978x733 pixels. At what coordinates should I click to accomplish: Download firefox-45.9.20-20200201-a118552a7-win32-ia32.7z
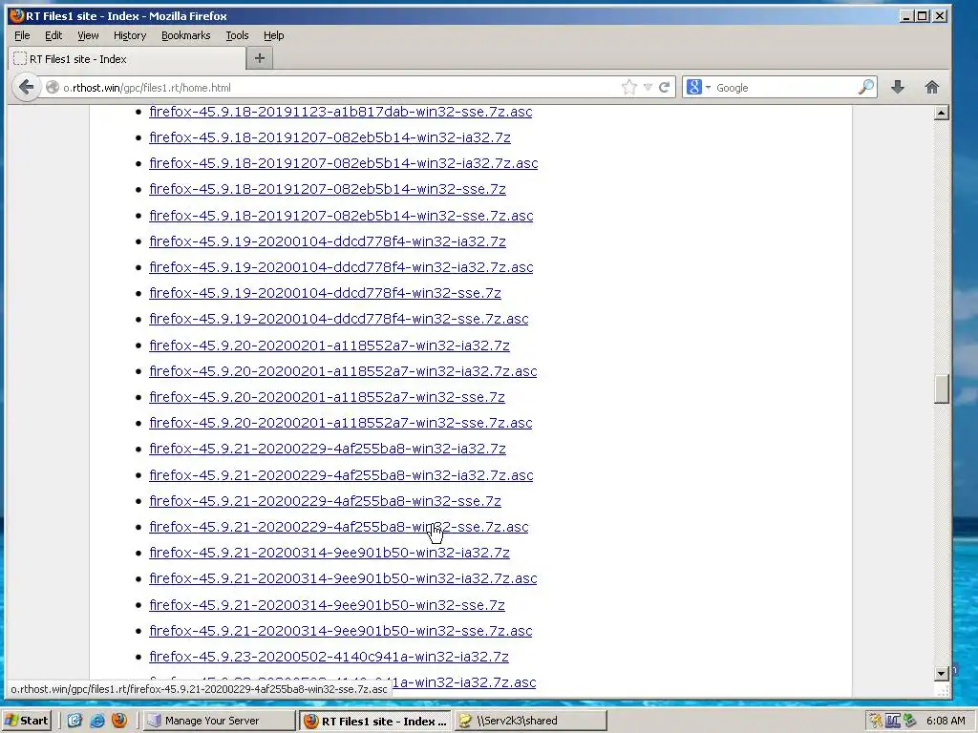[330, 346]
